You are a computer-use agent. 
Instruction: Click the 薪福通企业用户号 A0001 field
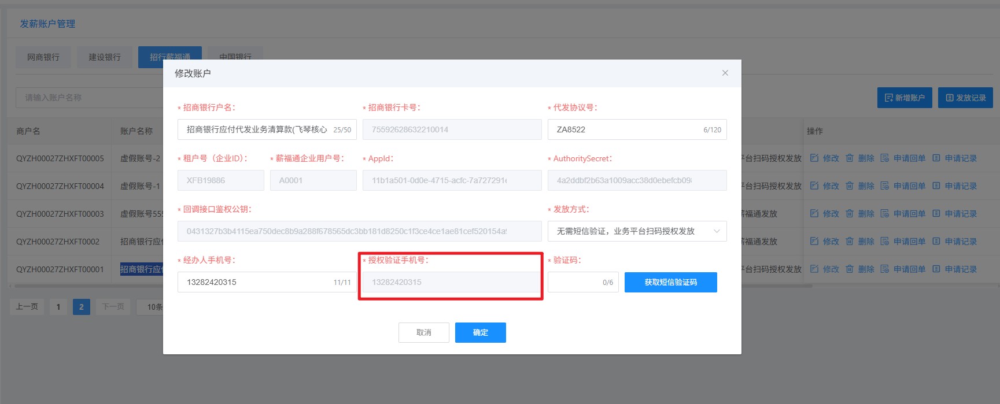[313, 180]
